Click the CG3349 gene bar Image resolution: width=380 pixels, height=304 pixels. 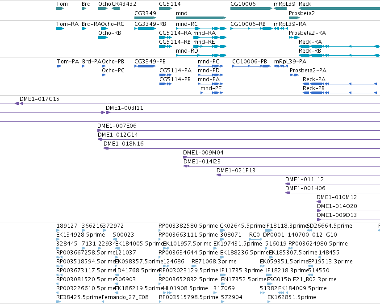tap(145, 18)
